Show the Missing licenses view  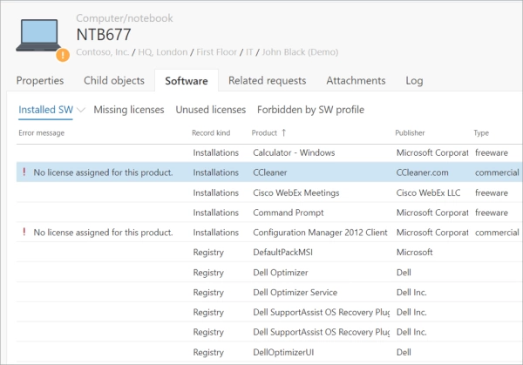[129, 110]
